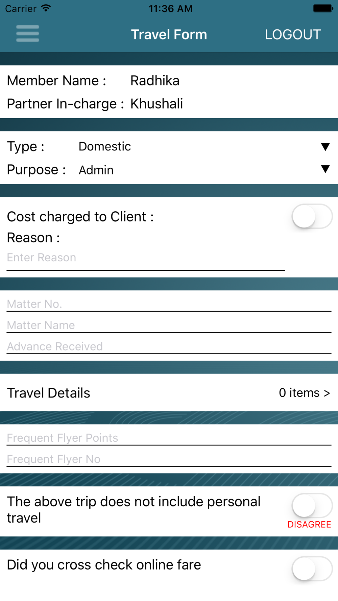Open the hamburger menu

pyautogui.click(x=28, y=34)
